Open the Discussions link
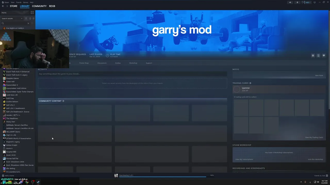 pyautogui.click(x=102, y=63)
